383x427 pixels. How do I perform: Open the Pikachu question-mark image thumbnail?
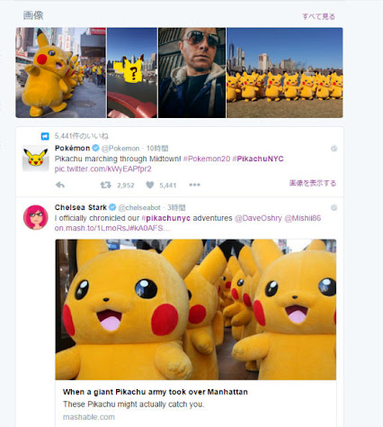click(x=132, y=73)
